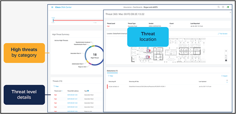Click the timeline marker on the red line
The image size is (236, 114).
[53, 20]
